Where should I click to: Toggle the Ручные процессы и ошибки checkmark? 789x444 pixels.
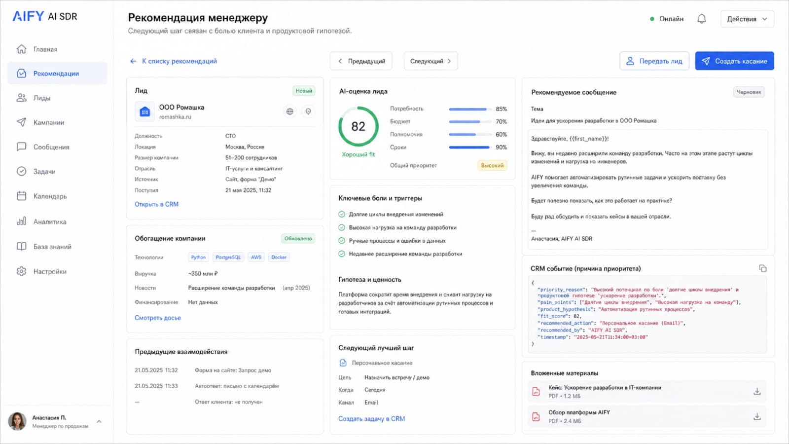tap(342, 241)
